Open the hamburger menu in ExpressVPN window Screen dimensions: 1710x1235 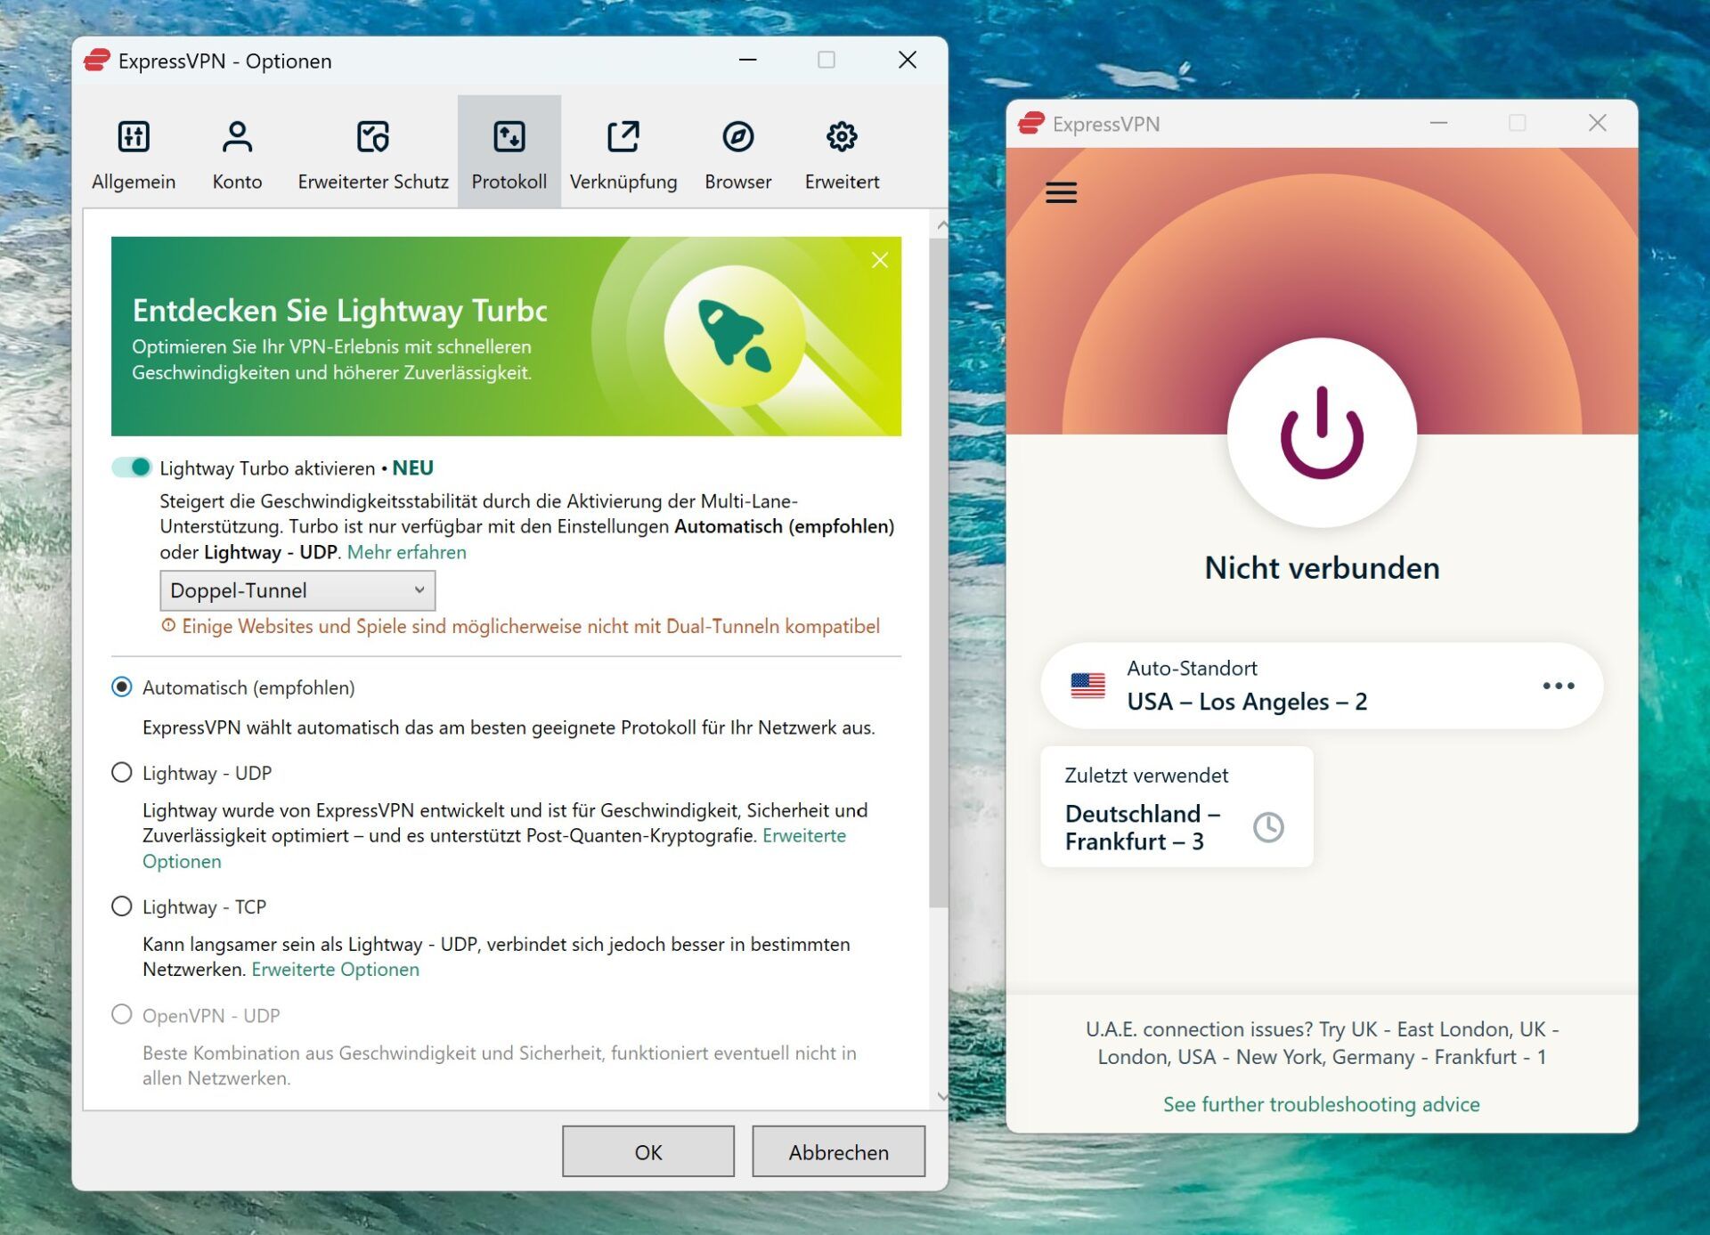(x=1061, y=192)
